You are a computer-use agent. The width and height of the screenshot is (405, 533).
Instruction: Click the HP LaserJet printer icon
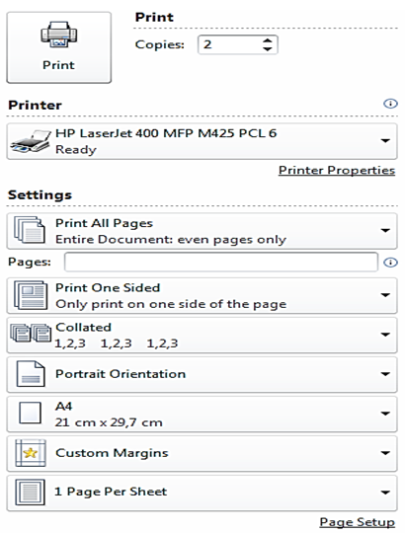(x=31, y=141)
